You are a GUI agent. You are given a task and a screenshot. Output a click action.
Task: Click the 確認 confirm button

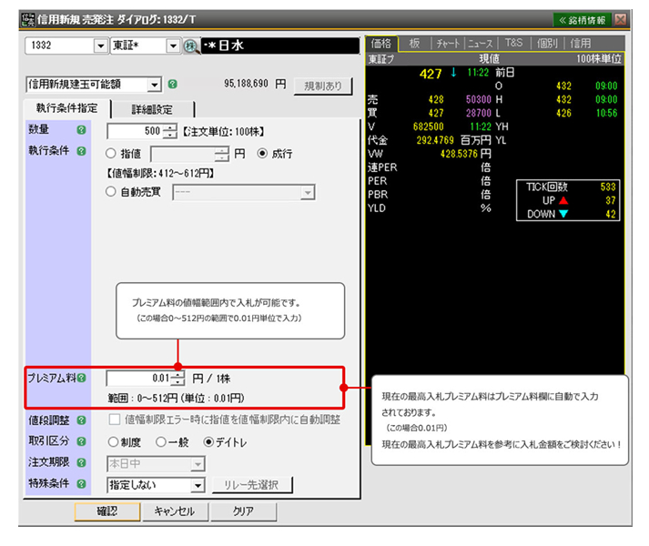107,511
